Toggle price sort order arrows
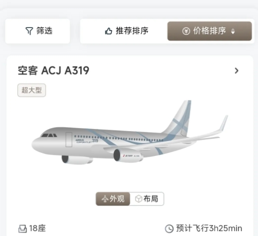This screenshot has height=236, width=258. click(233, 31)
